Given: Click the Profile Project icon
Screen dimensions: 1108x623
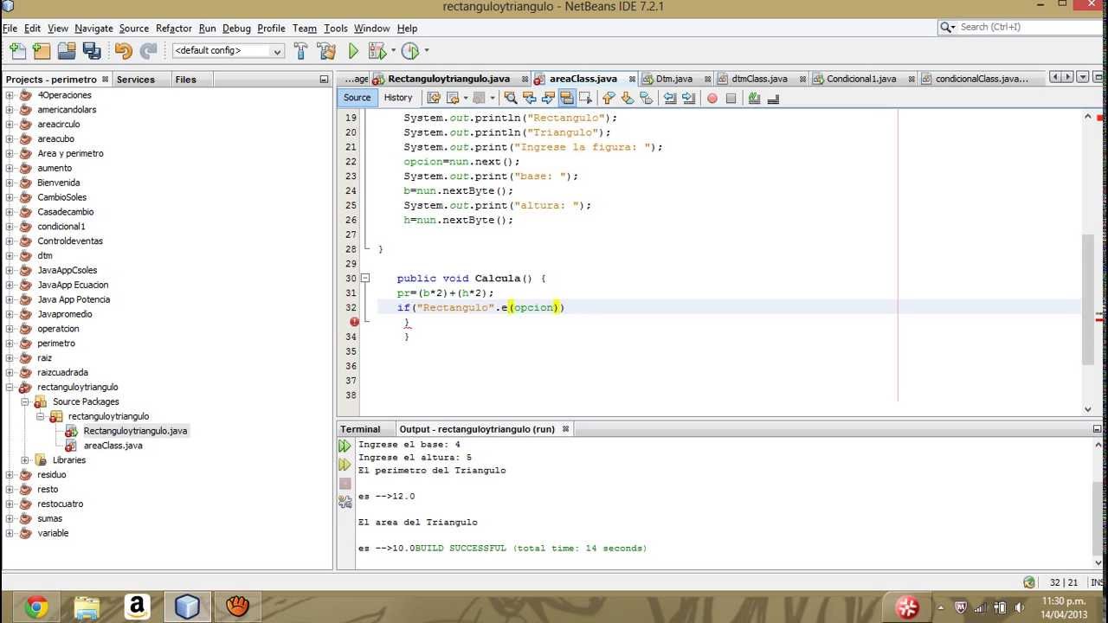Looking at the screenshot, I should (410, 51).
